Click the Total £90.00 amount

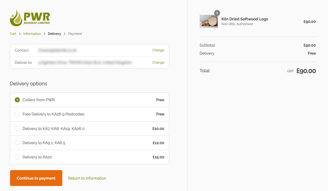tap(306, 71)
